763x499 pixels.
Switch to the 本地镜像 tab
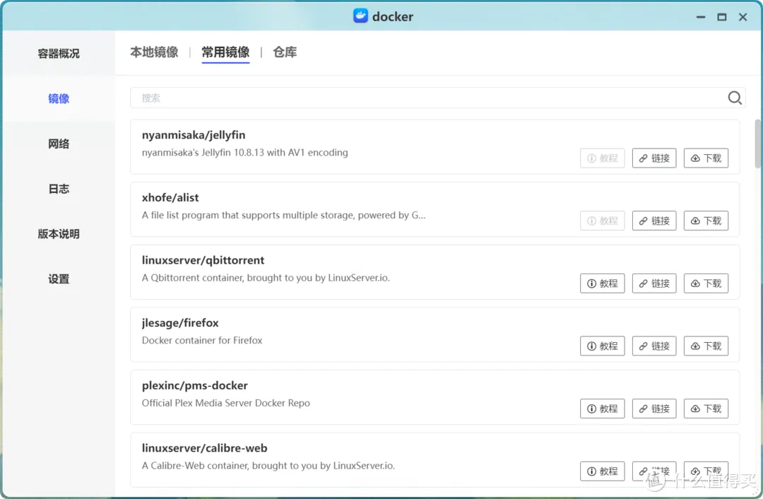click(154, 52)
